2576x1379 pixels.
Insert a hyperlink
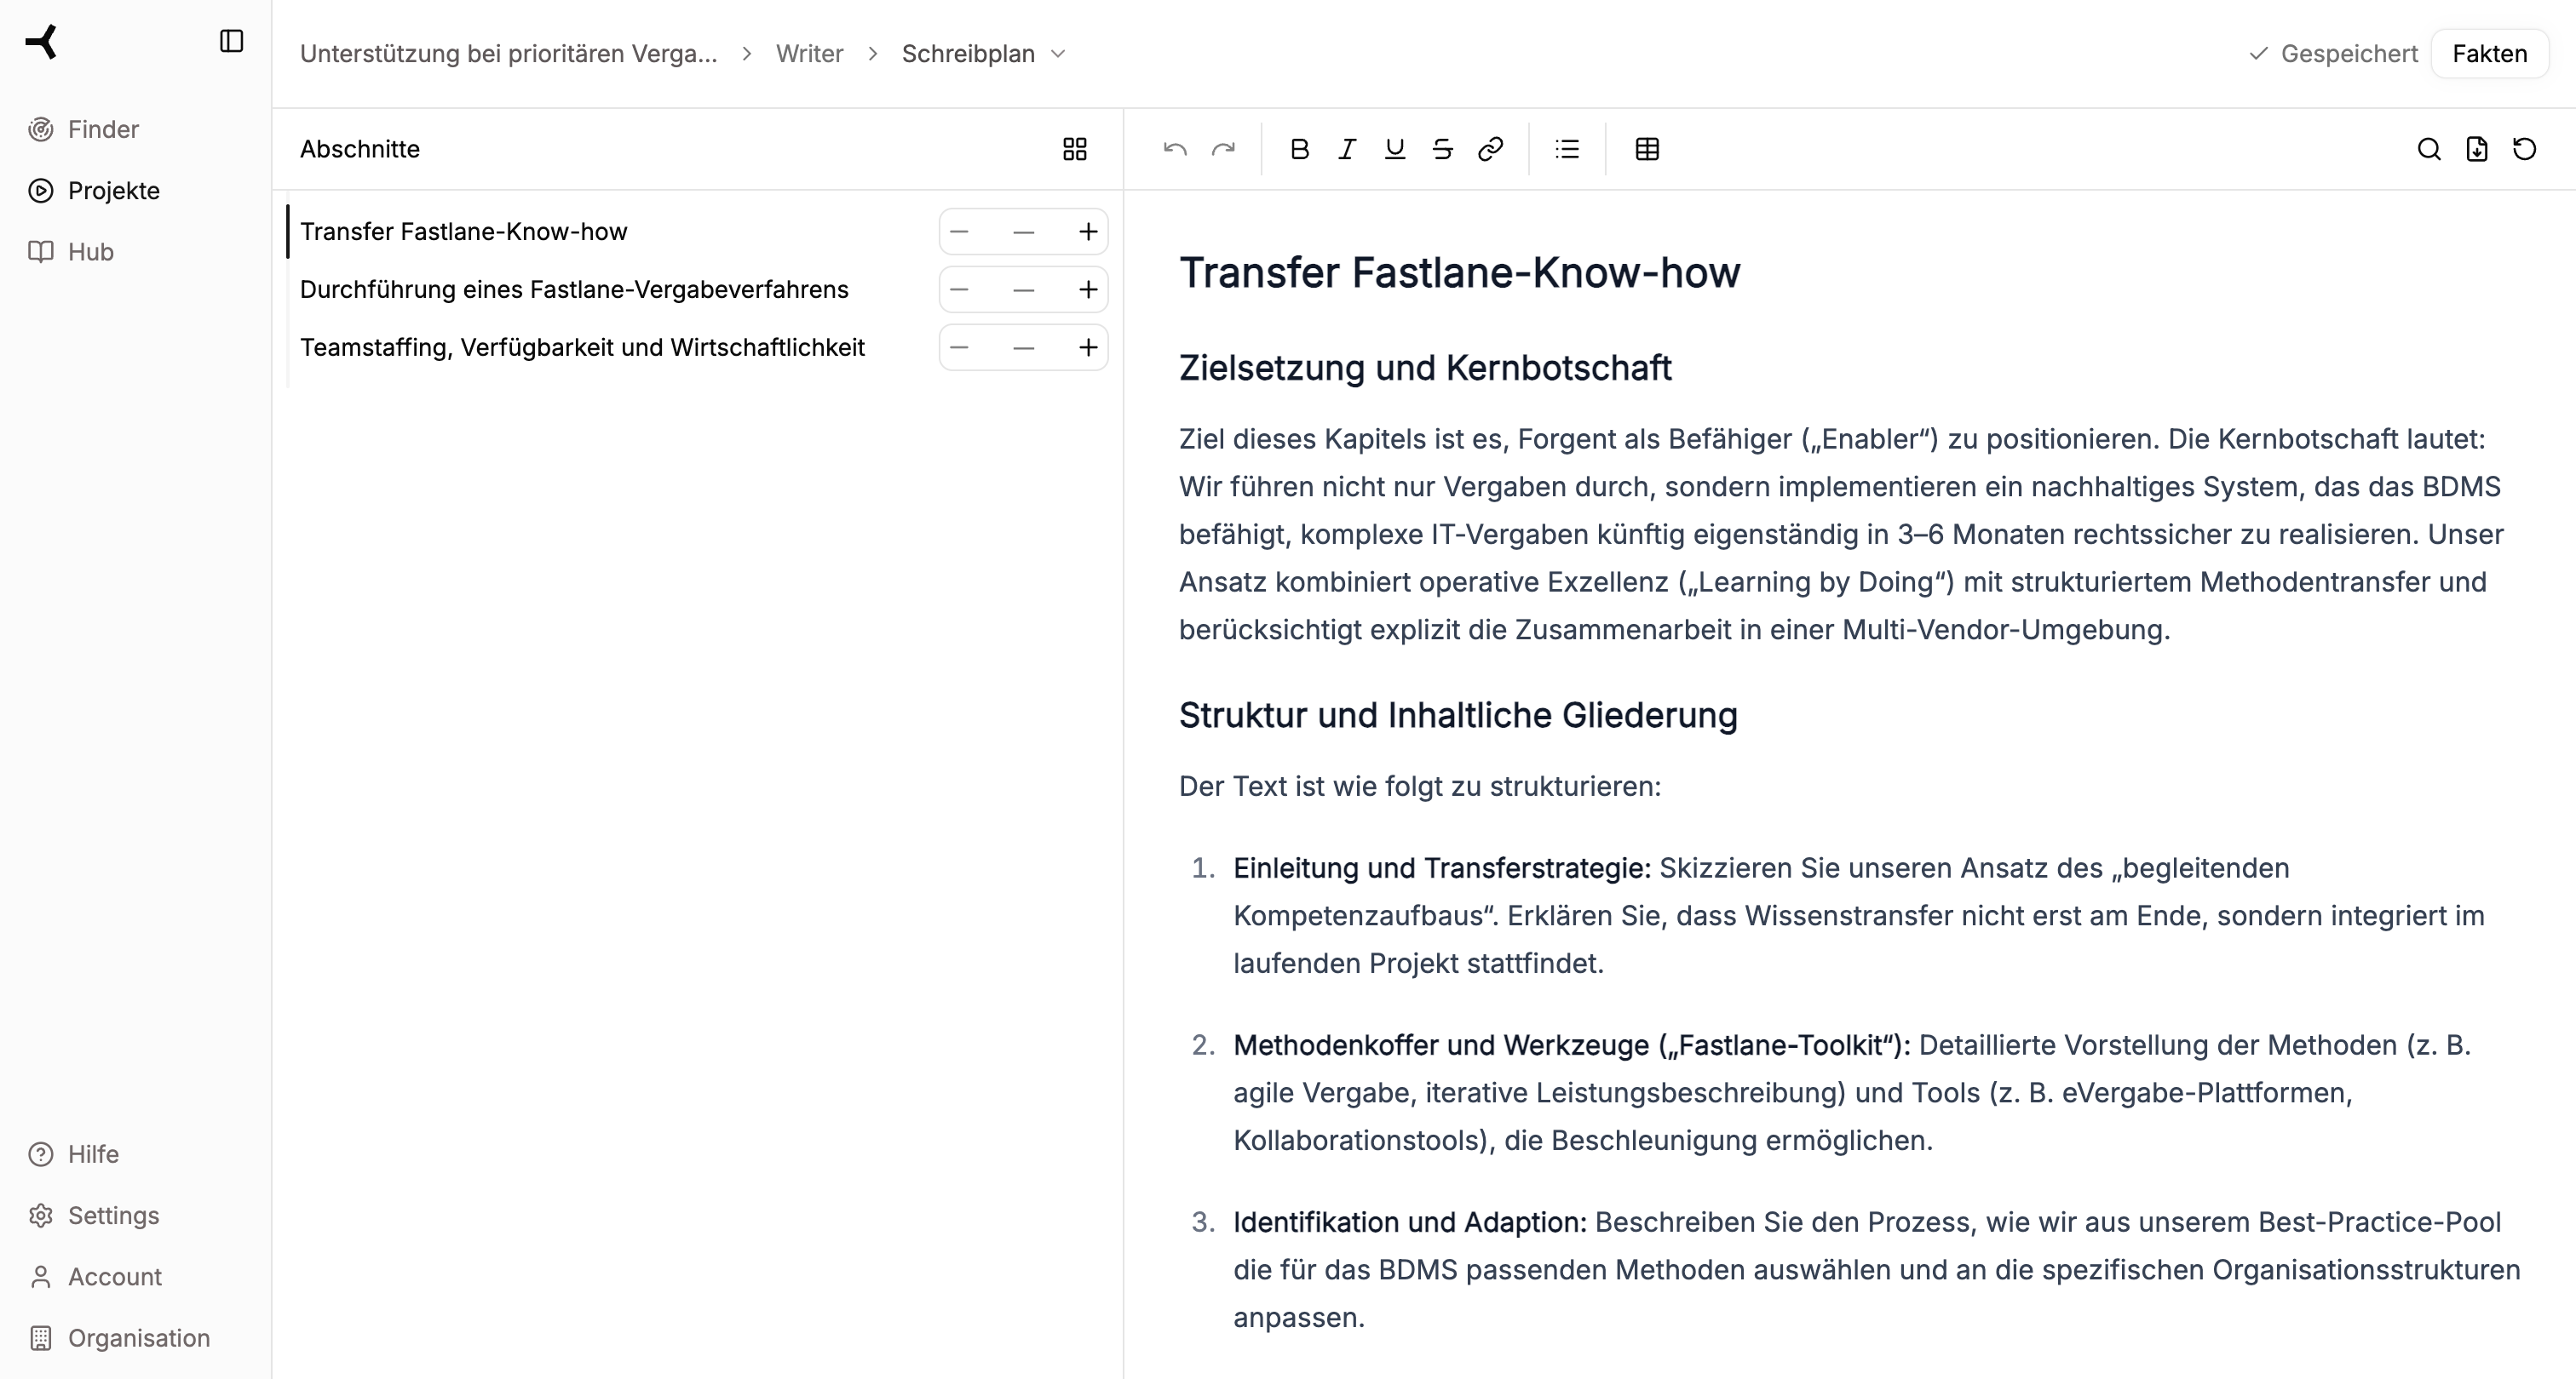coord(1491,149)
